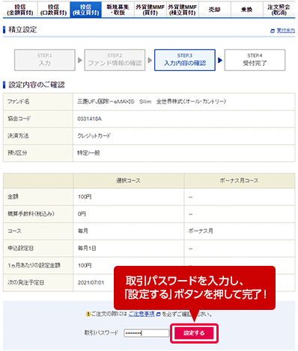Open the 買付余力 link

click(286, 31)
